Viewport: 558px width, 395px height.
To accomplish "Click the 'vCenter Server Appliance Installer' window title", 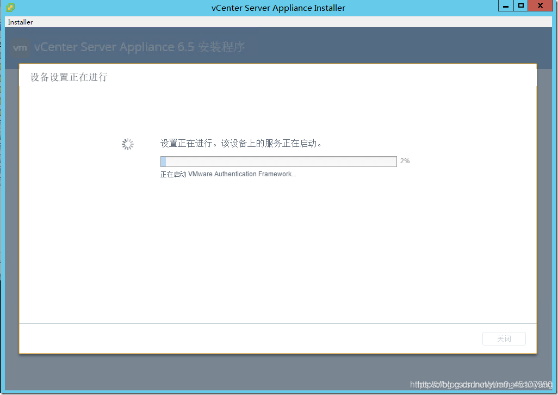I will click(x=278, y=8).
